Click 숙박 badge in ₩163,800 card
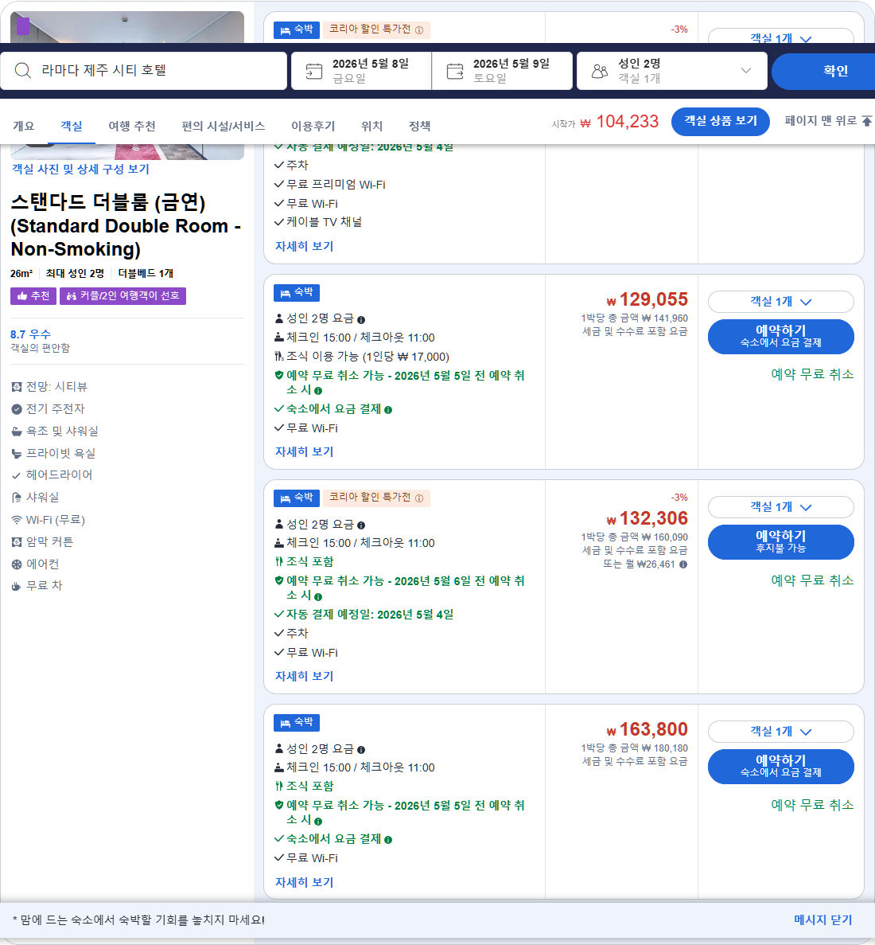This screenshot has height=945, width=875. pyautogui.click(x=297, y=723)
